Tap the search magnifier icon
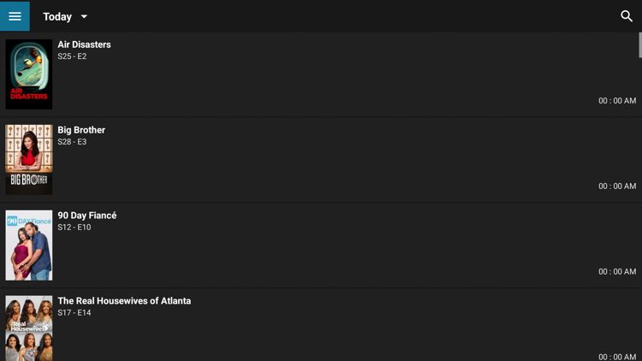 (x=627, y=16)
